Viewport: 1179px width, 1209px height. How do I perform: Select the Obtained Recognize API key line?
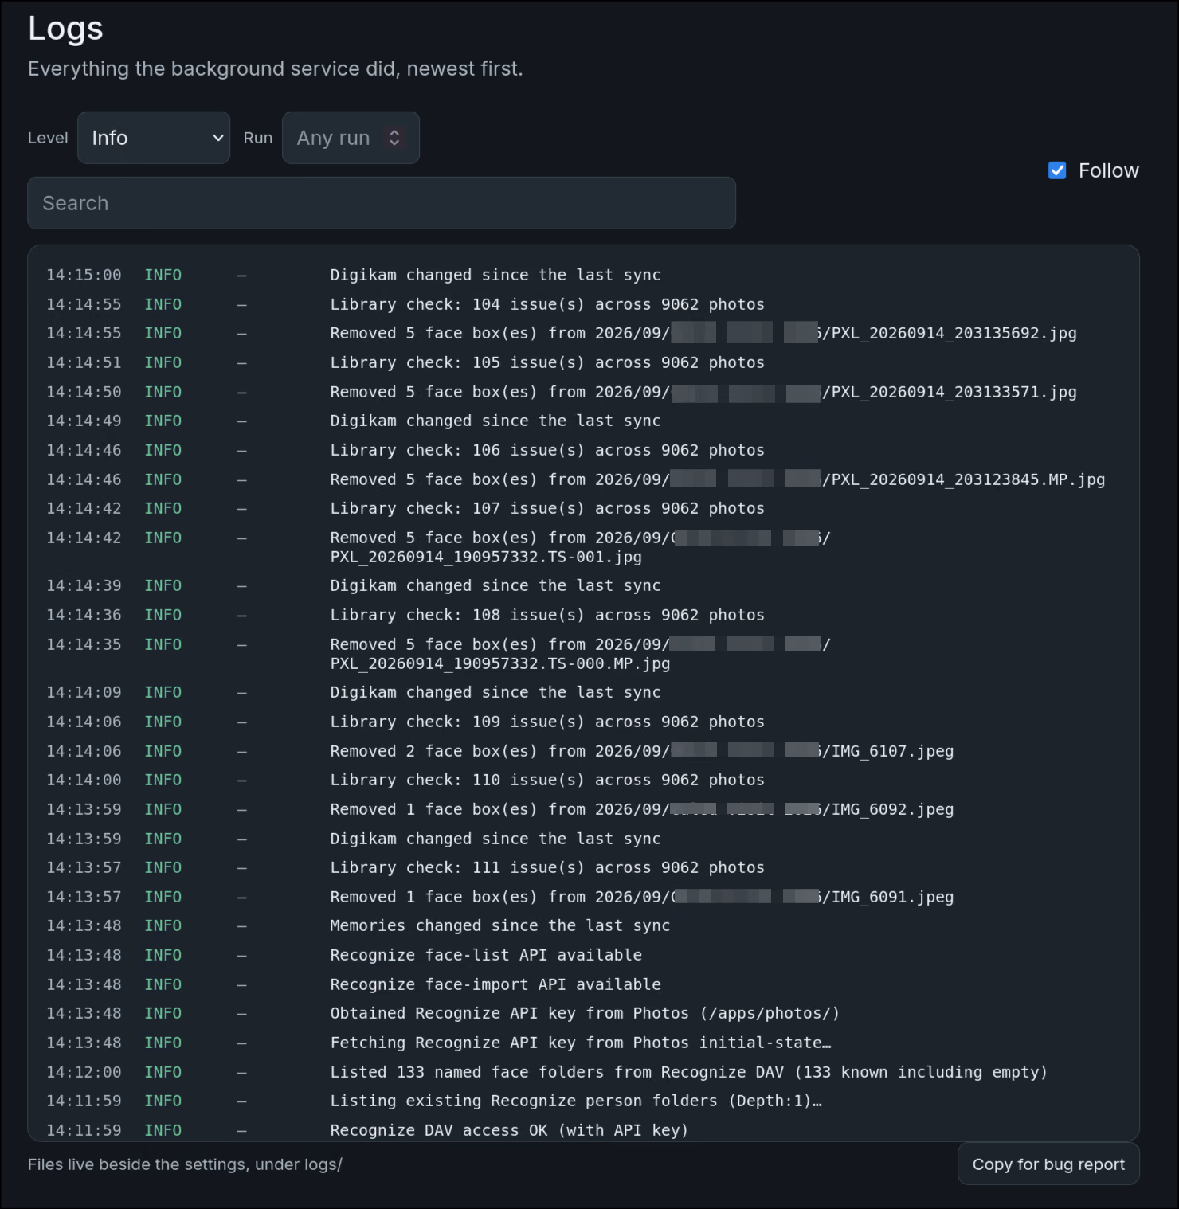(583, 1013)
